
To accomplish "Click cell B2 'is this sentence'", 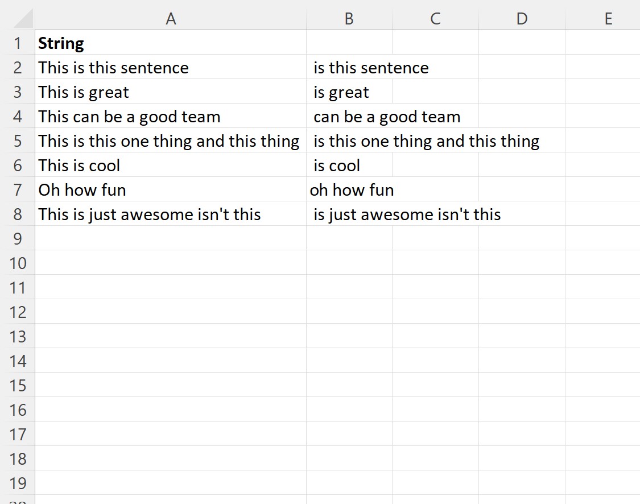I will pyautogui.click(x=349, y=67).
